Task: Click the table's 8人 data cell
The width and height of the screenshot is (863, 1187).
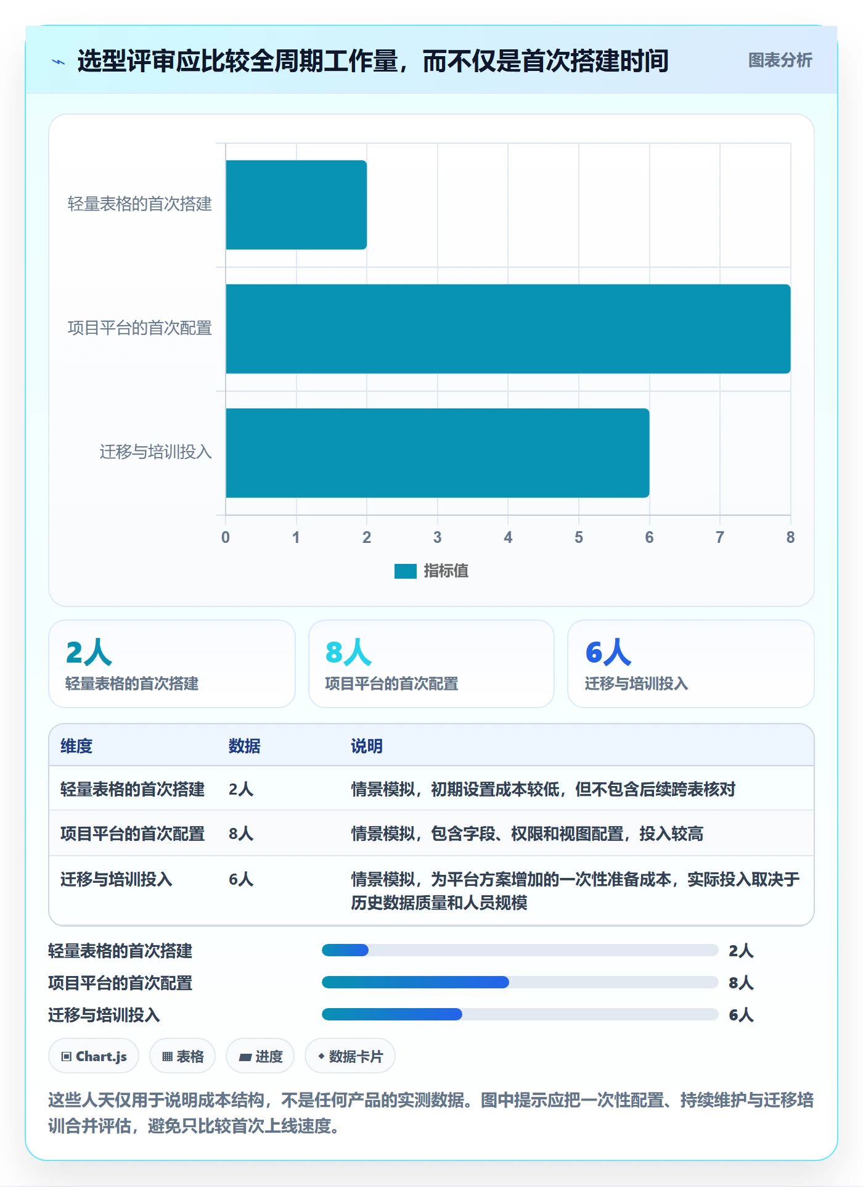Action: tap(241, 833)
